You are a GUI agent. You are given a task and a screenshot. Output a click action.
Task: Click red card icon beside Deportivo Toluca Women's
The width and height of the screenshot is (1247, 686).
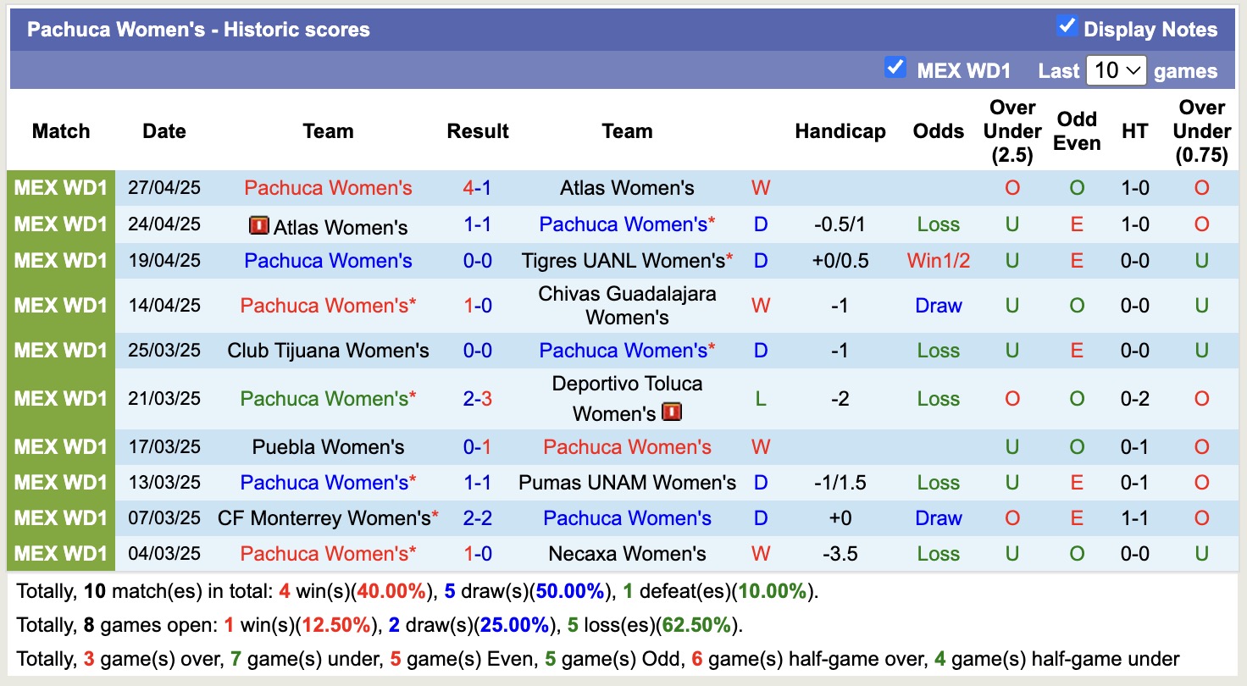click(672, 412)
